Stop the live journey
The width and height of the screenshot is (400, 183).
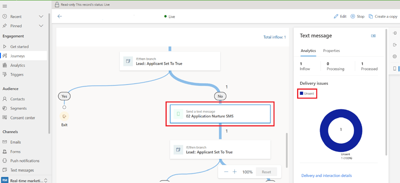pos(357,17)
